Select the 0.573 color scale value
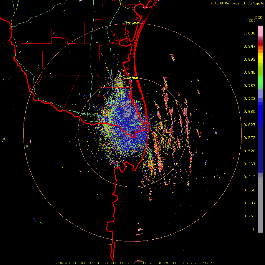Viewport: 265px width, 265px height. click(x=249, y=138)
